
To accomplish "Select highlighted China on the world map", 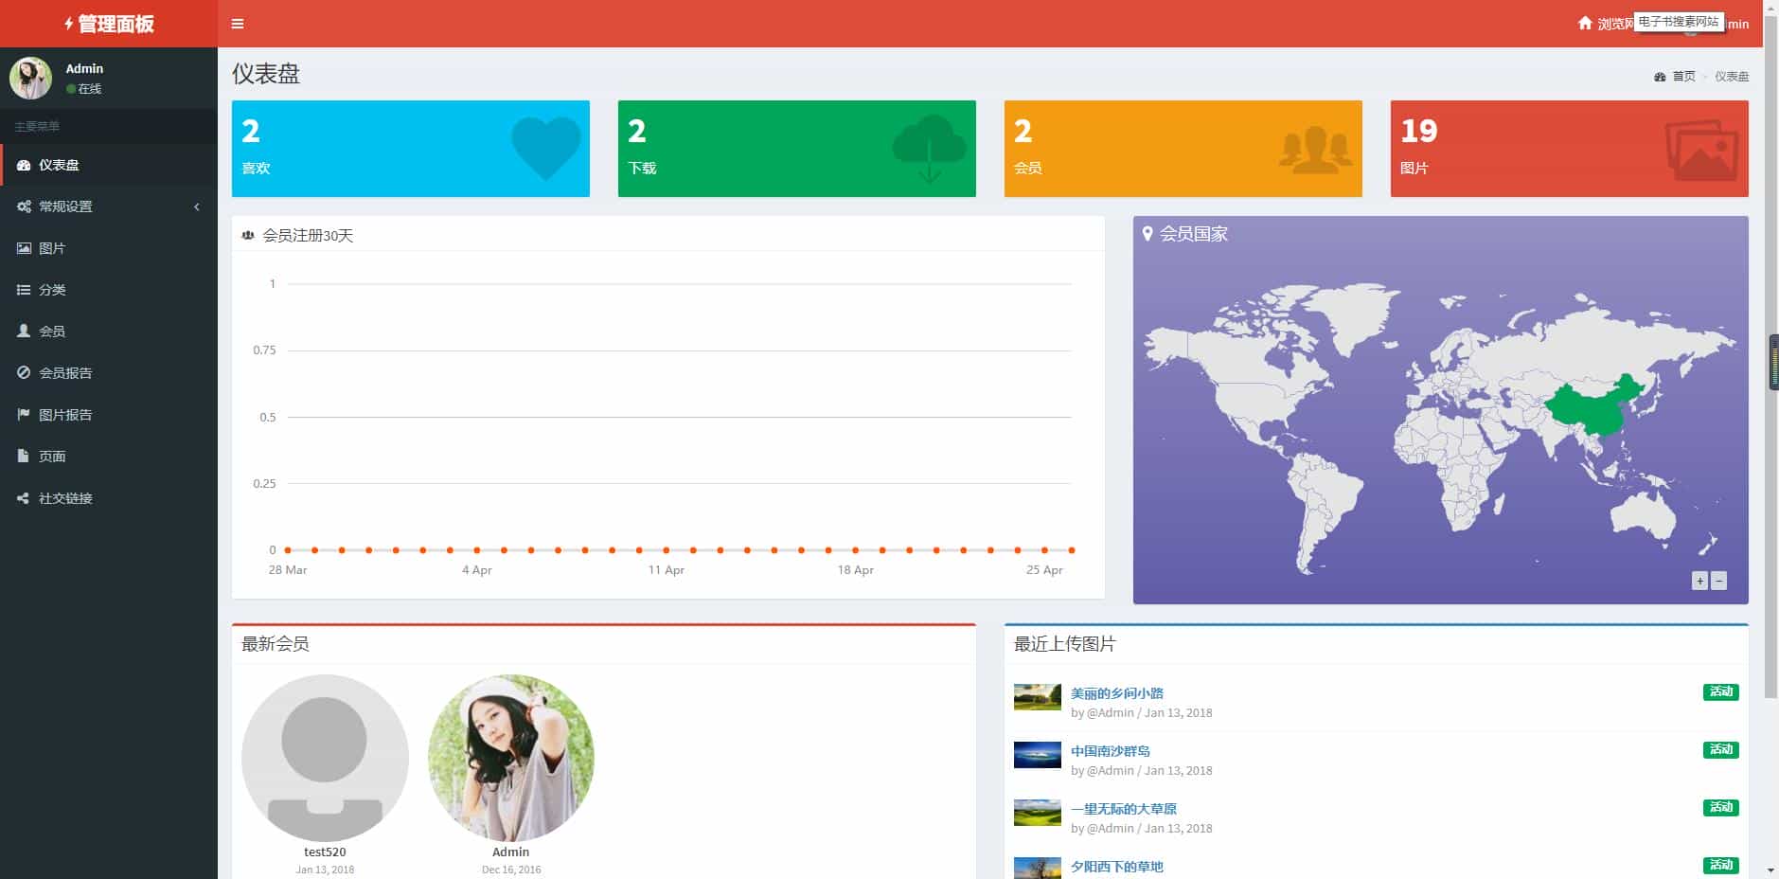I will [x=1592, y=409].
